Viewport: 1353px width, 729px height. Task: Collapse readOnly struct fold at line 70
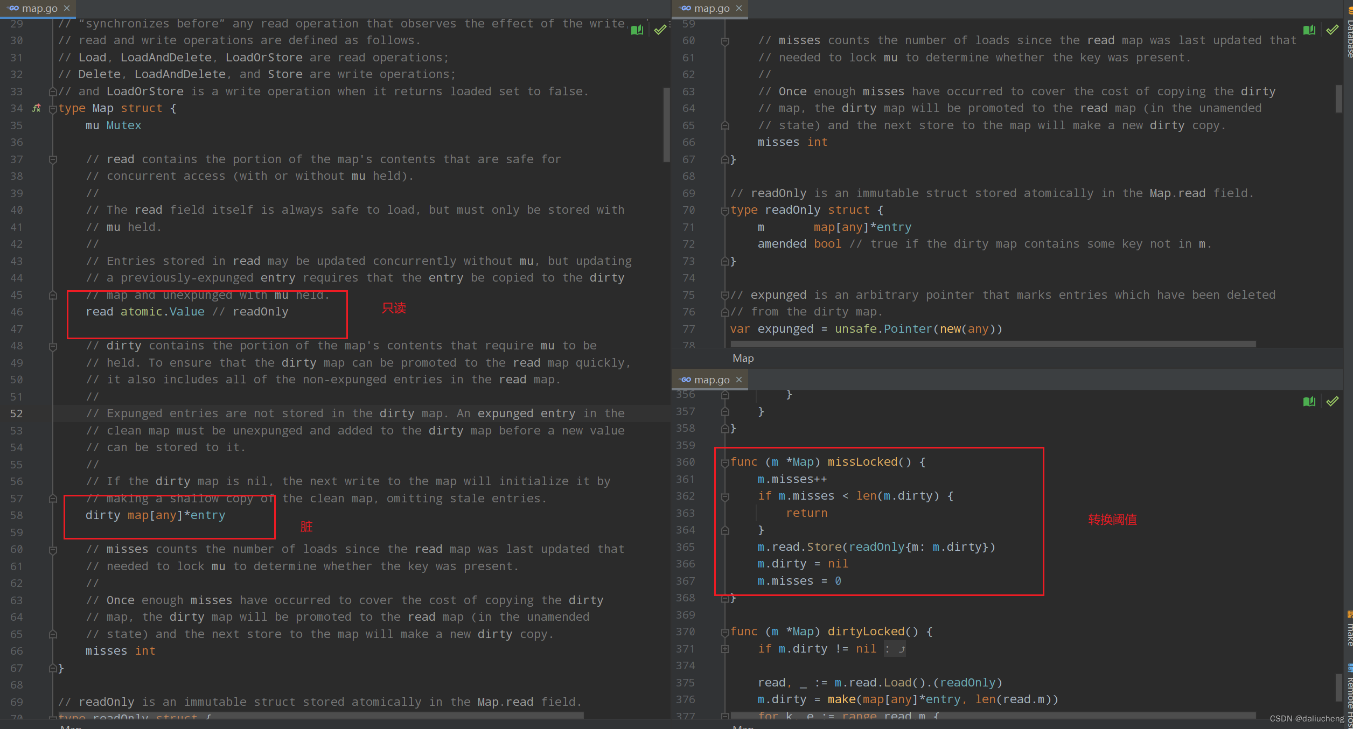pos(725,211)
